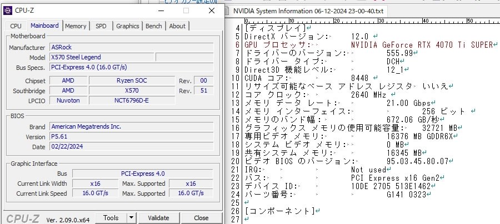500x224 pixels.
Task: Click the PCI Express x16 Gen2 bus line
Action: 344,178
